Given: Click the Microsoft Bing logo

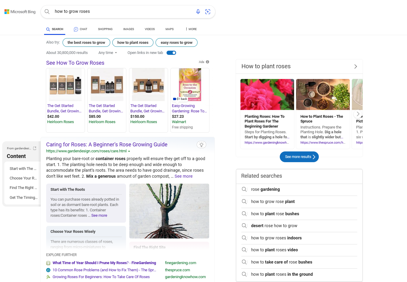Looking at the screenshot, I should tap(20, 12).
